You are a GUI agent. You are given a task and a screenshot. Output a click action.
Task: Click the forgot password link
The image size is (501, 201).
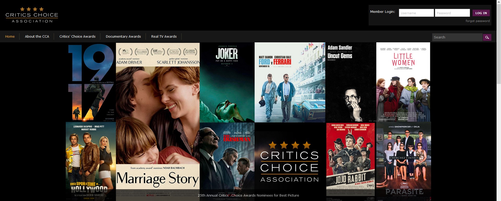pyautogui.click(x=478, y=21)
